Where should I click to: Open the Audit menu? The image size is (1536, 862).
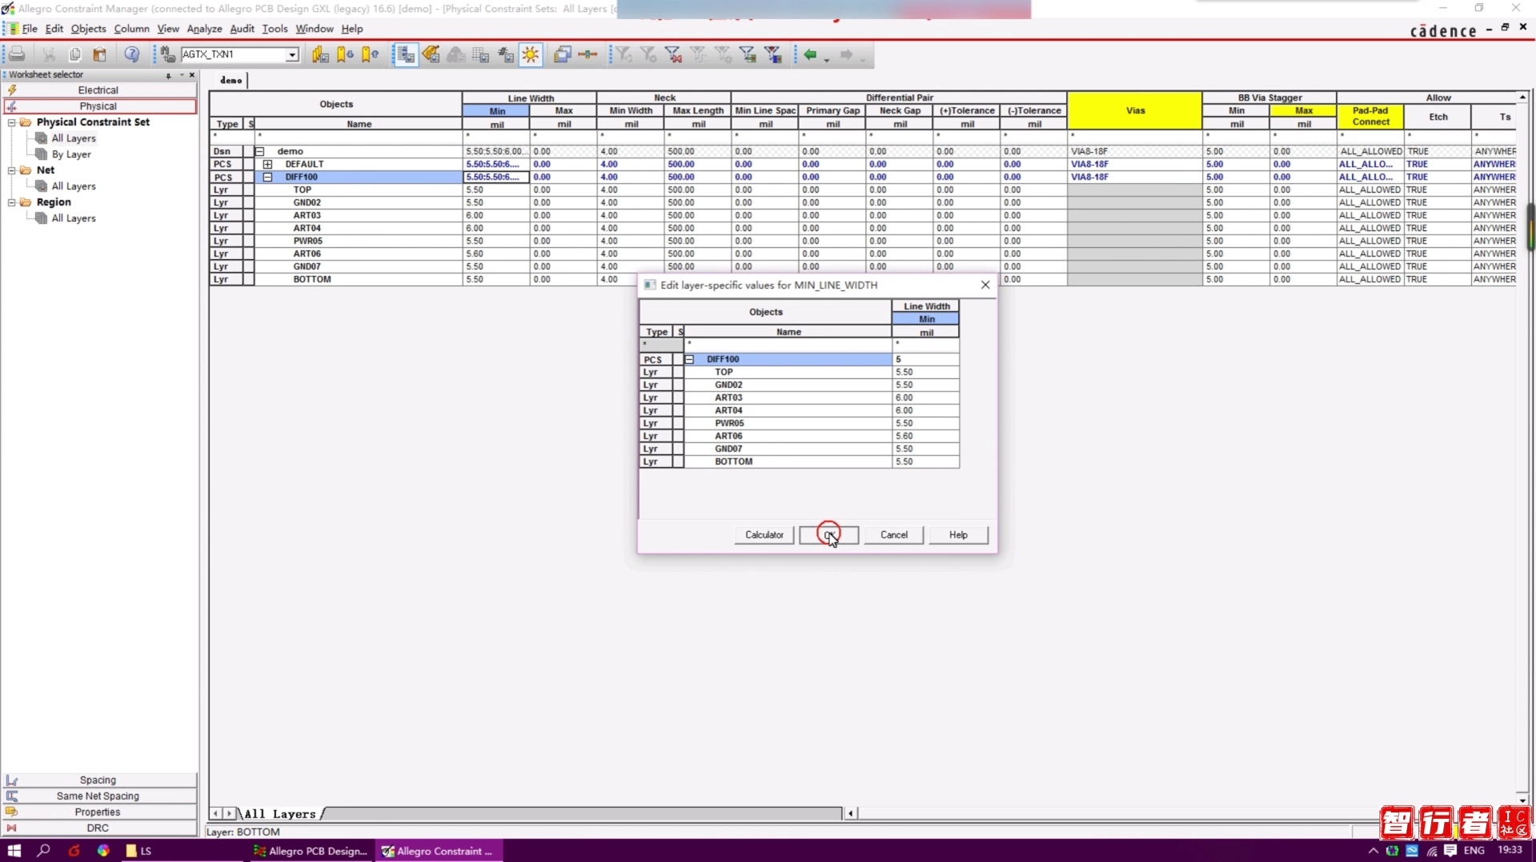pyautogui.click(x=242, y=29)
